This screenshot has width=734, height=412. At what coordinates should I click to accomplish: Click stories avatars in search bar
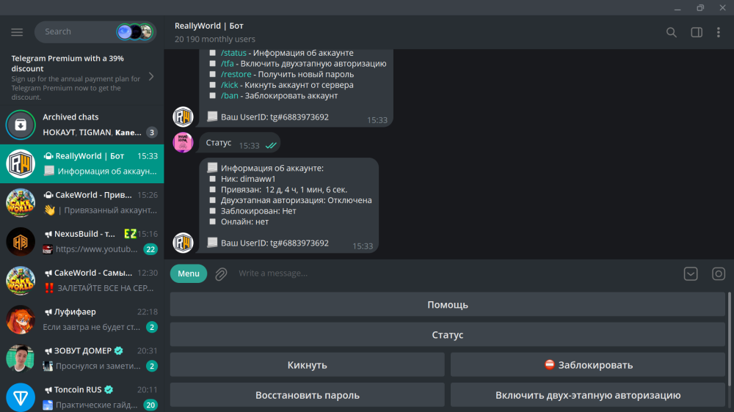(135, 32)
